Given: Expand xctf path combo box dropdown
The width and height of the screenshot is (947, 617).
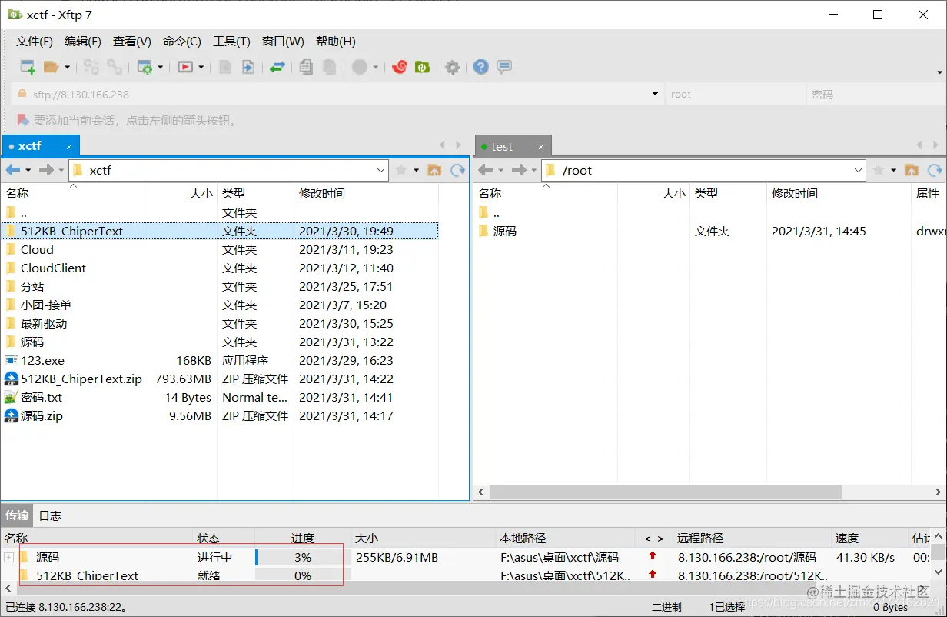Looking at the screenshot, I should coord(381,170).
